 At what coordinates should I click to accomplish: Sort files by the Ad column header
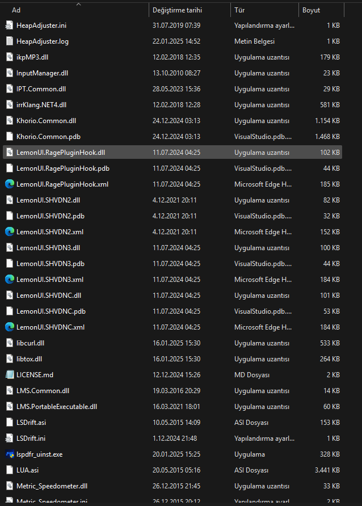coord(16,10)
